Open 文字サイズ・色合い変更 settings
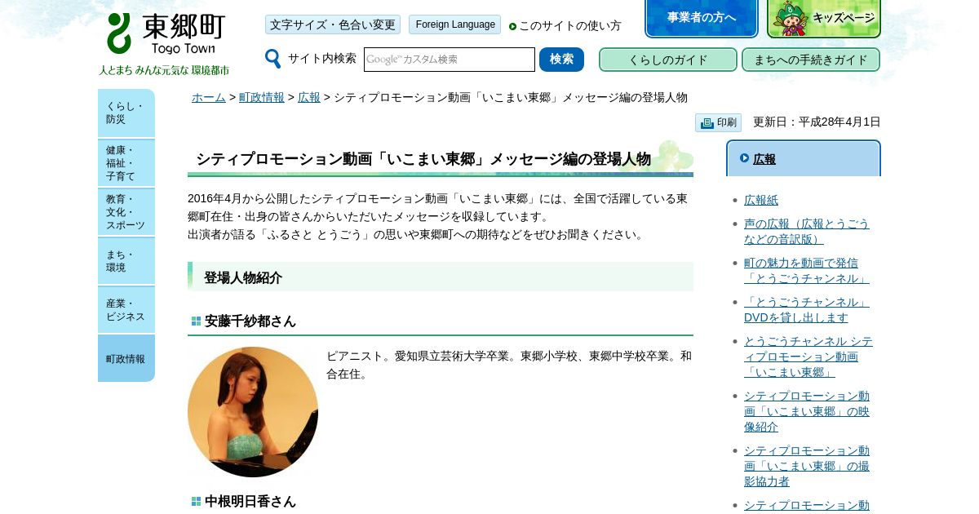Image resolution: width=979 pixels, height=514 pixels. click(x=333, y=24)
